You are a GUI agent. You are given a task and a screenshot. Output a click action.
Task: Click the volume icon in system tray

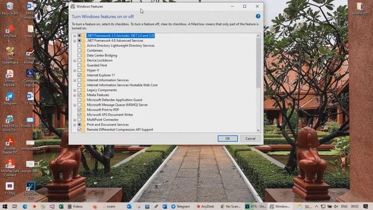click(x=336, y=206)
